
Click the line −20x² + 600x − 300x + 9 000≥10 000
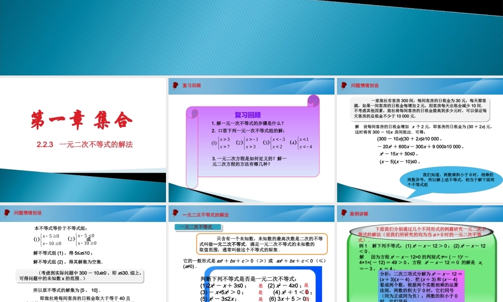[420, 146]
